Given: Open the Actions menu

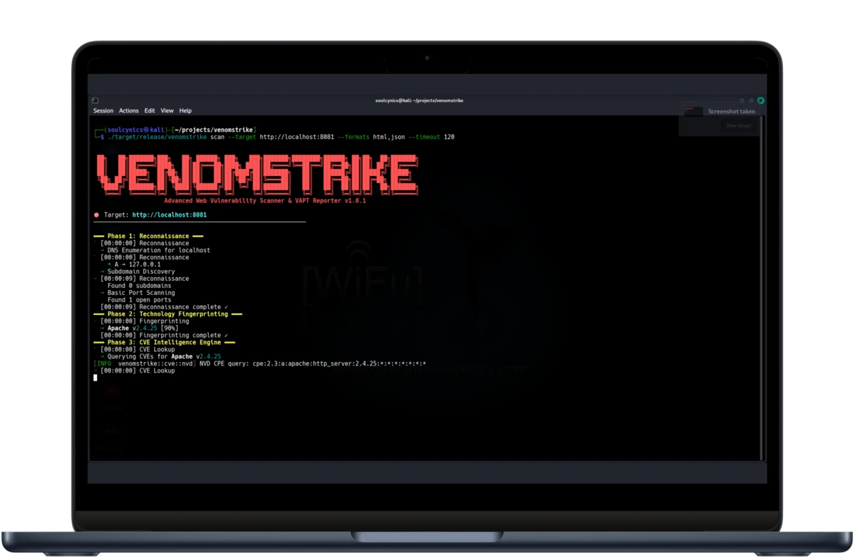Looking at the screenshot, I should [x=129, y=111].
